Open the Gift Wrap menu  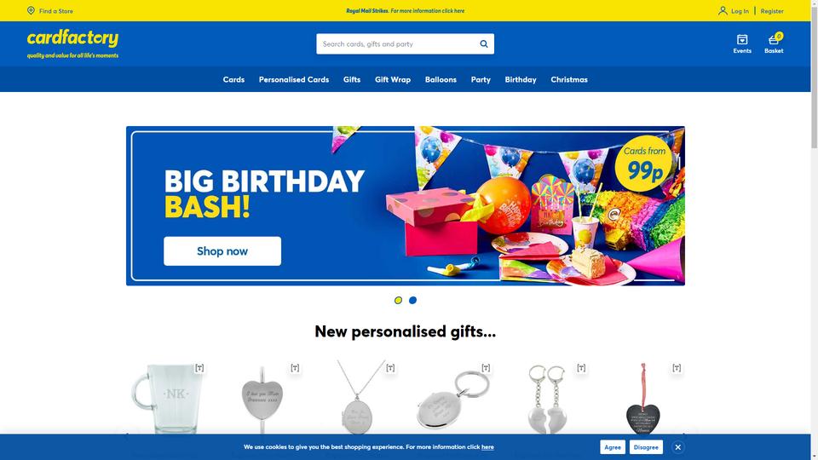pos(392,79)
